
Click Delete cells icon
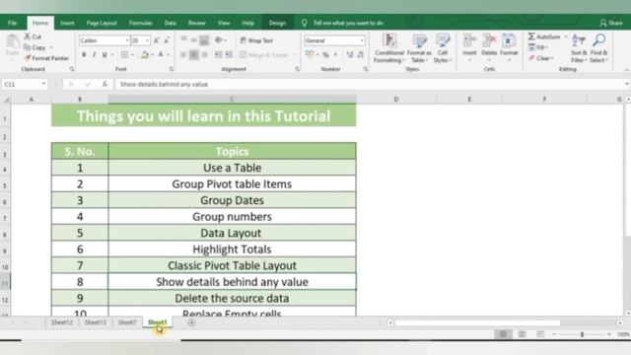click(489, 47)
